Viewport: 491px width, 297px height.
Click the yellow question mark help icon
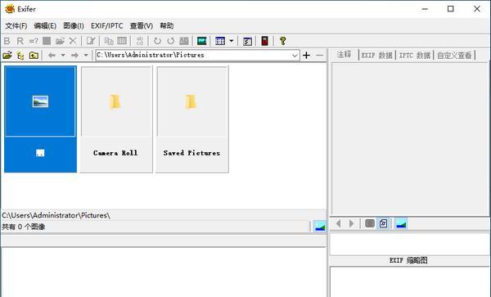(282, 41)
